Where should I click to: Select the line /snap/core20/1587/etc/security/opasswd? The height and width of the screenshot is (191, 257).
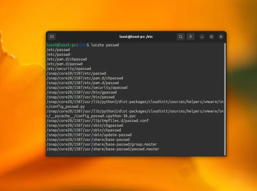(x=87, y=88)
